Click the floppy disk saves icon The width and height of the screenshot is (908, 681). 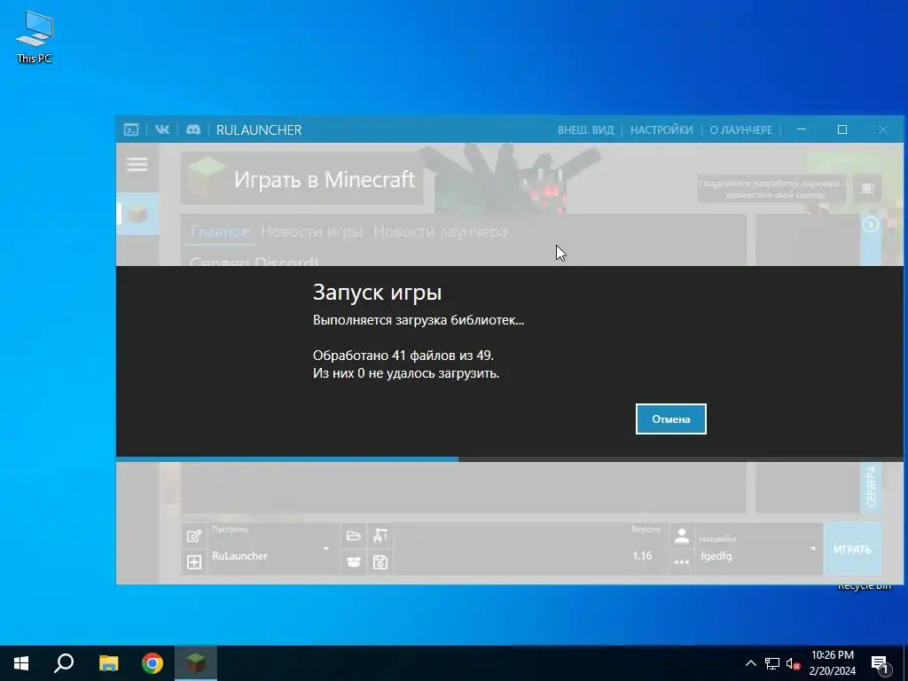[380, 561]
